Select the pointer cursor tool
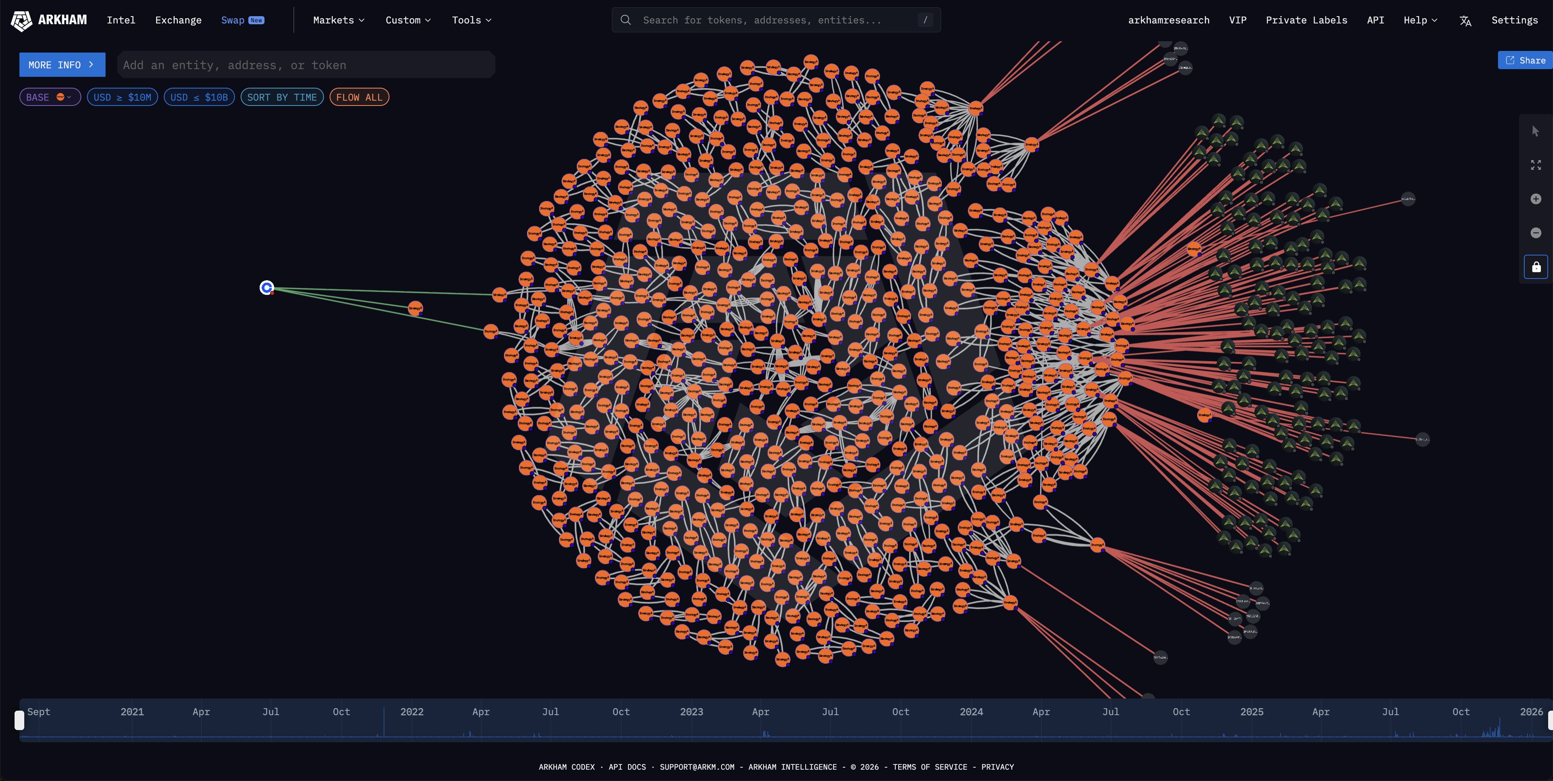1553x781 pixels. coord(1536,131)
